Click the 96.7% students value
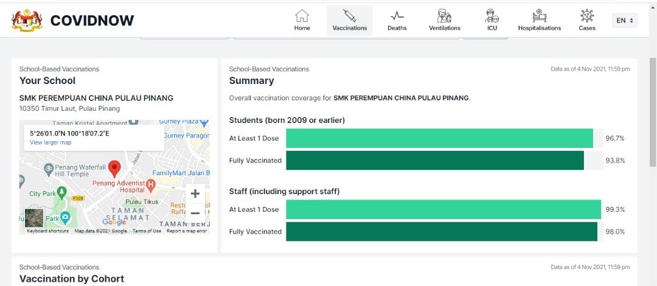Viewport: 657px width, 286px height. point(614,138)
